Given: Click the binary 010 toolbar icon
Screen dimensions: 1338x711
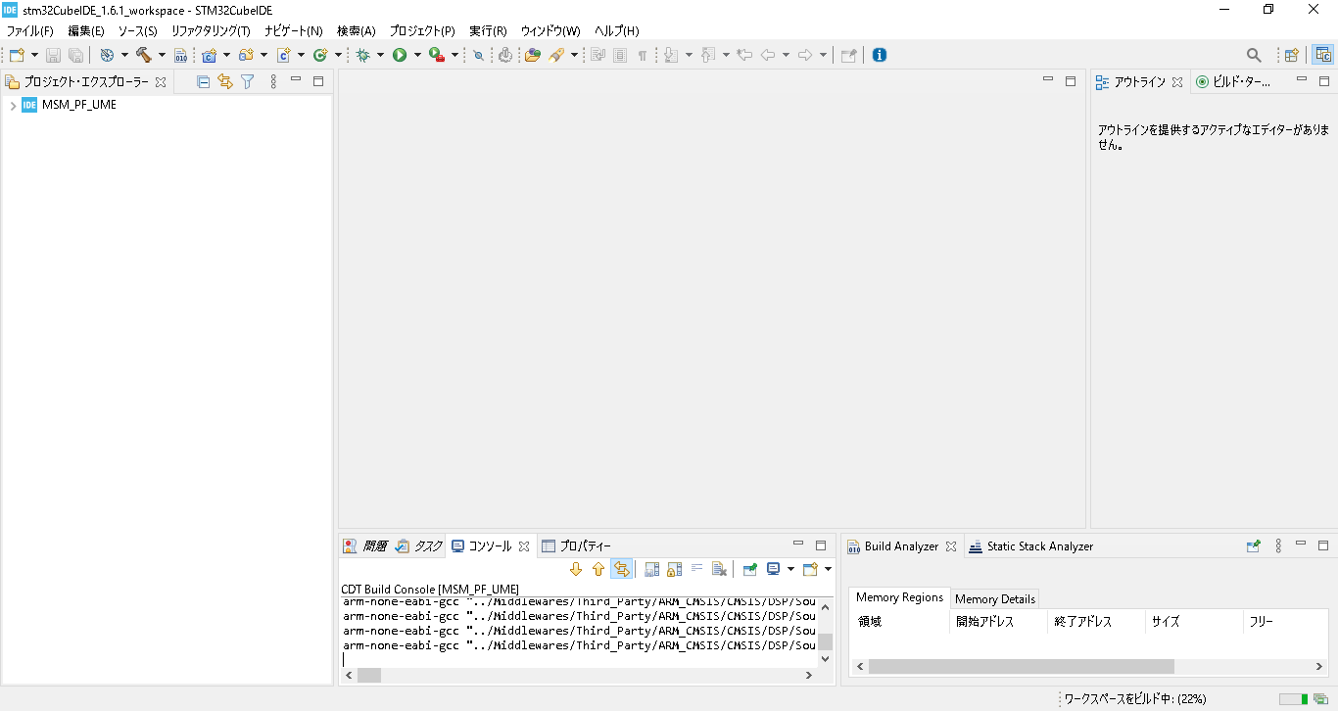Looking at the screenshot, I should pos(180,55).
